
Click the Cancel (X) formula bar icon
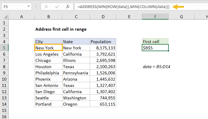click(x=47, y=7)
